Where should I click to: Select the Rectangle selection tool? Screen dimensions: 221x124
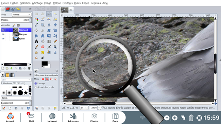pyautogui.click(x=36, y=14)
